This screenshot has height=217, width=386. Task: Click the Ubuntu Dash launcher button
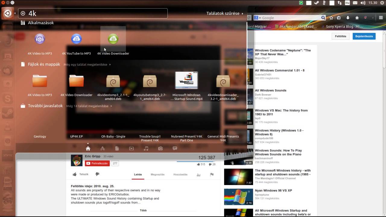(x=8, y=13)
